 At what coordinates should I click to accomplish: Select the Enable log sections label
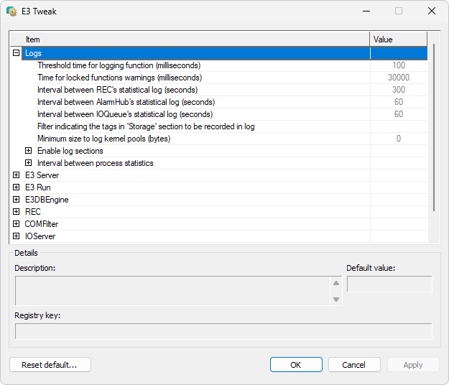[x=70, y=151]
